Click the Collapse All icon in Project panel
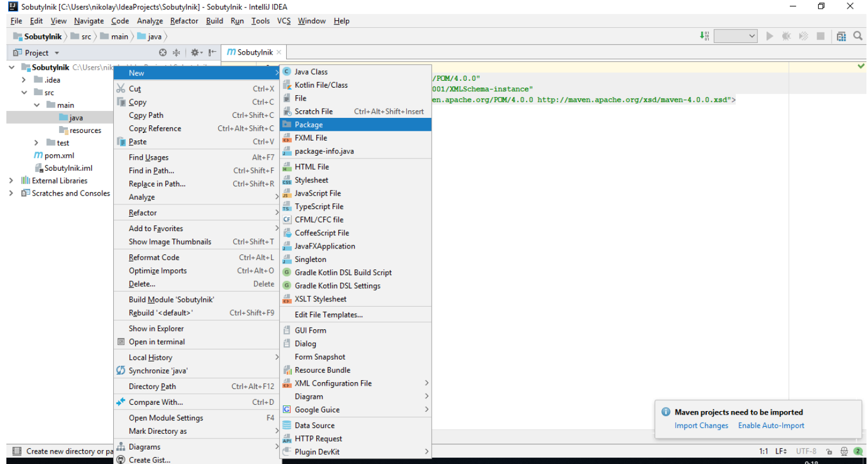 tap(176, 52)
